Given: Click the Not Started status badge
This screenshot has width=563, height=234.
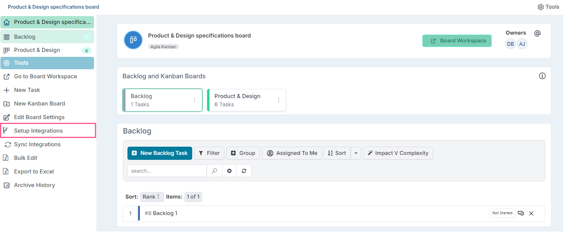Looking at the screenshot, I should tap(502, 213).
